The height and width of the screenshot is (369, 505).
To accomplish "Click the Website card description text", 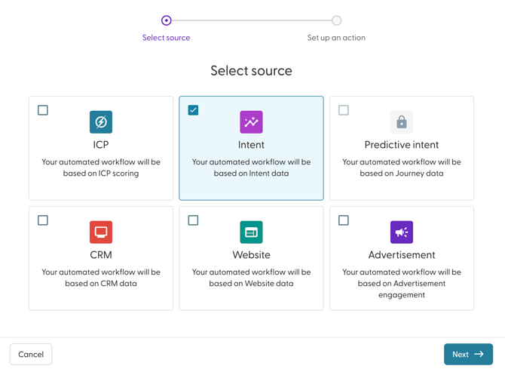I will coord(251,278).
